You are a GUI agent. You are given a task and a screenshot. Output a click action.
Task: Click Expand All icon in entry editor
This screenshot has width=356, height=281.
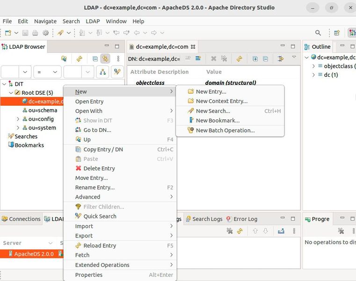coord(255,59)
